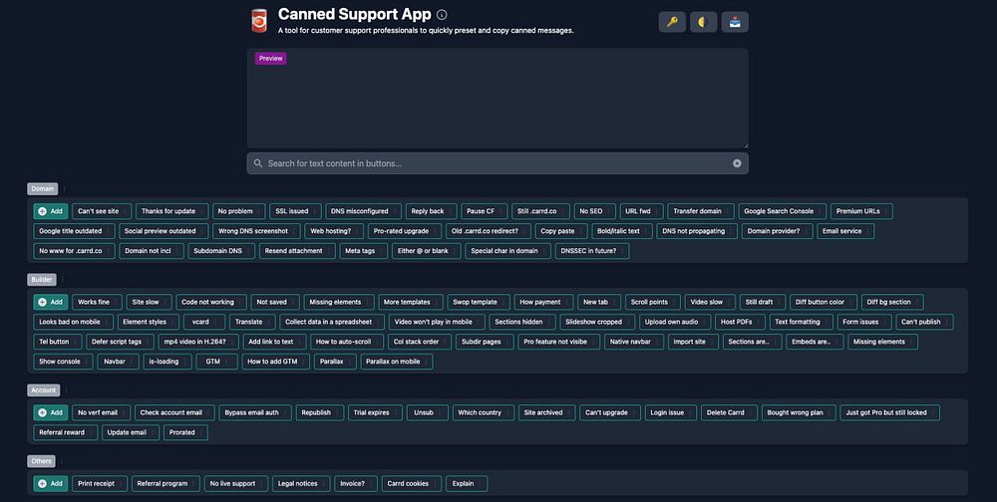Click the Canned Support App can logo
This screenshot has height=502, width=997.
point(259,21)
